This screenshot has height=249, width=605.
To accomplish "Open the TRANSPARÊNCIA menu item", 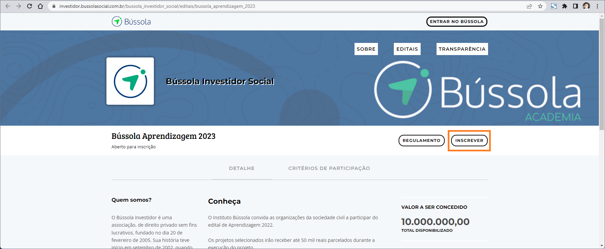I will [x=462, y=49].
